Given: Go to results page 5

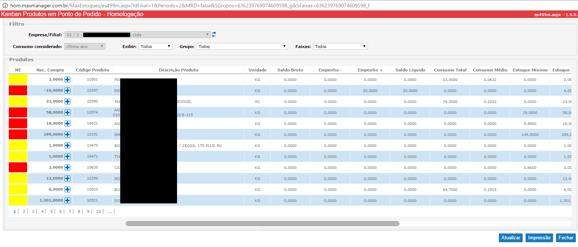Looking at the screenshot, I should tap(51, 211).
